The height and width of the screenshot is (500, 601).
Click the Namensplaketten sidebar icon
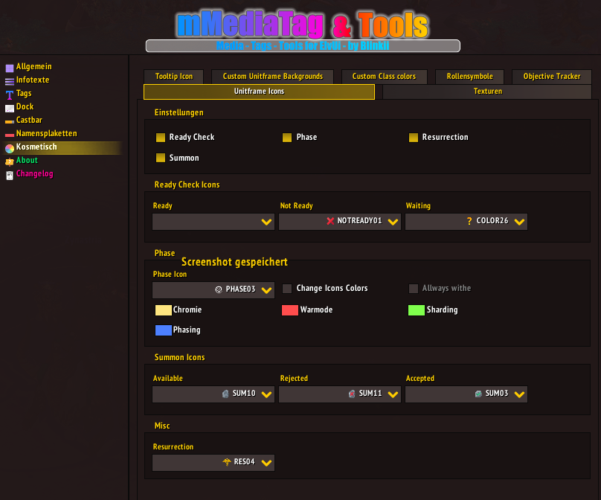(10, 135)
